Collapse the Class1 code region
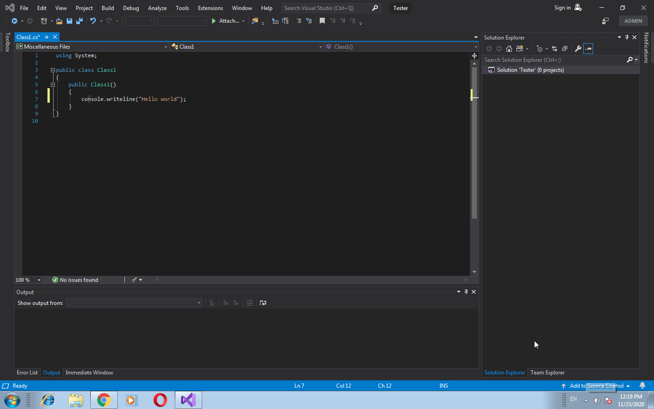Screen dimensions: 654x409 pyautogui.click(x=53, y=70)
